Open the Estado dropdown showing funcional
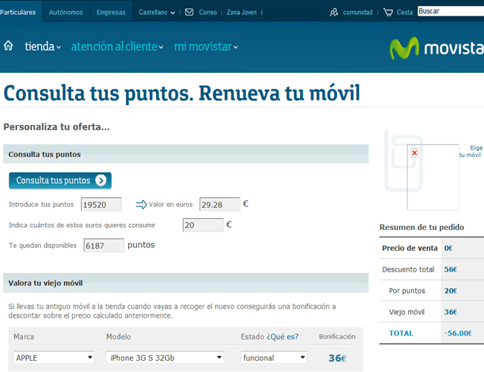484x372 pixels. 274,358
